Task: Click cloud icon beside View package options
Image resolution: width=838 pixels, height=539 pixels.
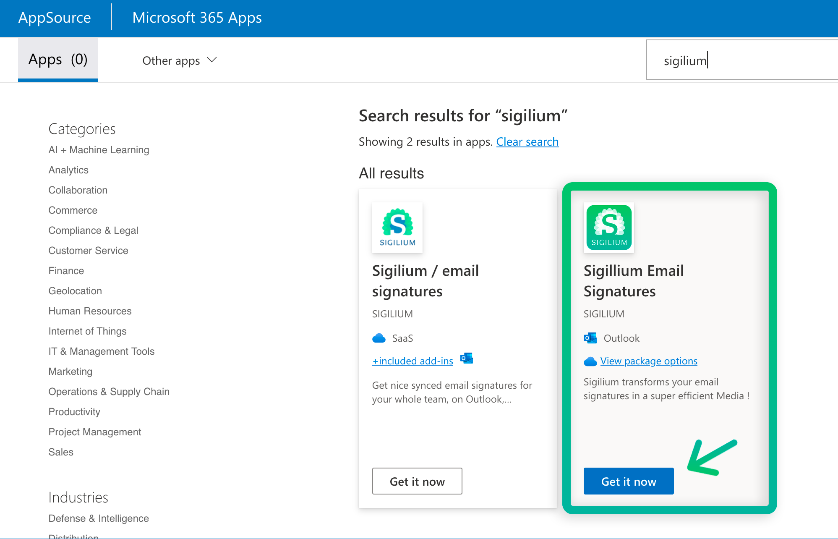Action: pos(590,361)
